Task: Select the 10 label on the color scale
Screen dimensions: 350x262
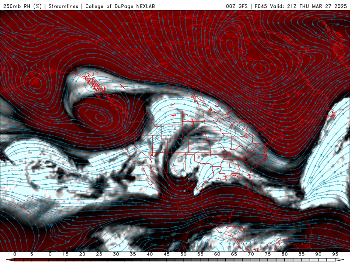Action: 49,254
